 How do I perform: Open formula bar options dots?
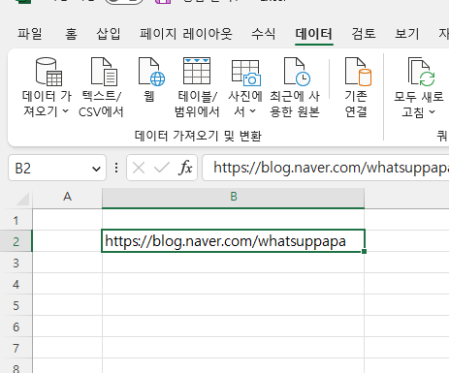pyautogui.click(x=116, y=168)
